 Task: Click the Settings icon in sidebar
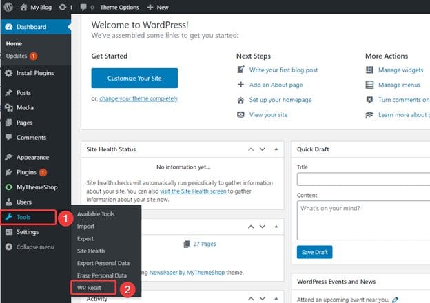(x=8, y=232)
